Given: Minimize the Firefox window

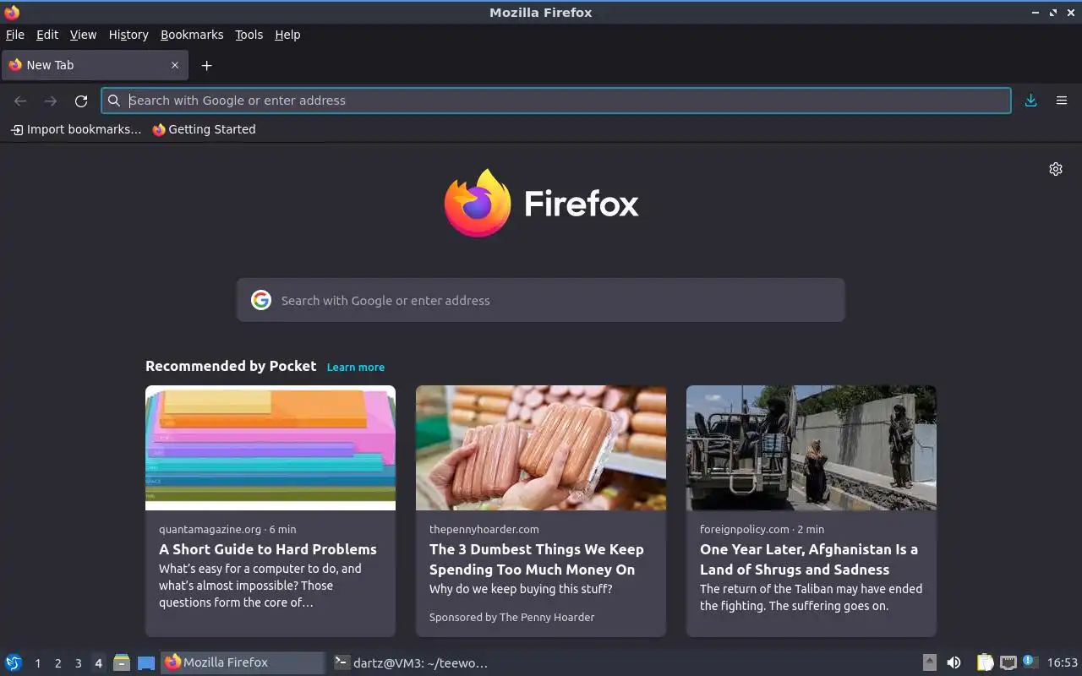Looking at the screenshot, I should tap(1036, 13).
